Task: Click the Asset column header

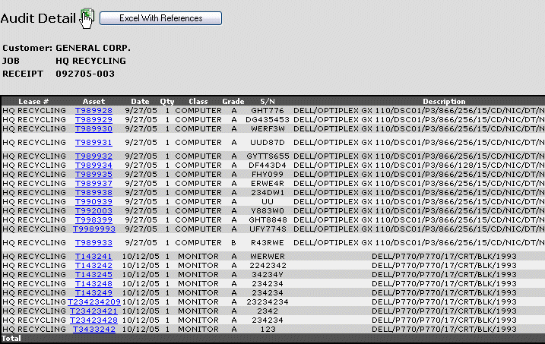Action: [93, 101]
